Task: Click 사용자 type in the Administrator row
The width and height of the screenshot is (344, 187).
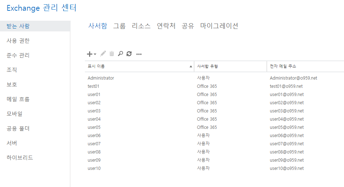Action: click(x=204, y=78)
